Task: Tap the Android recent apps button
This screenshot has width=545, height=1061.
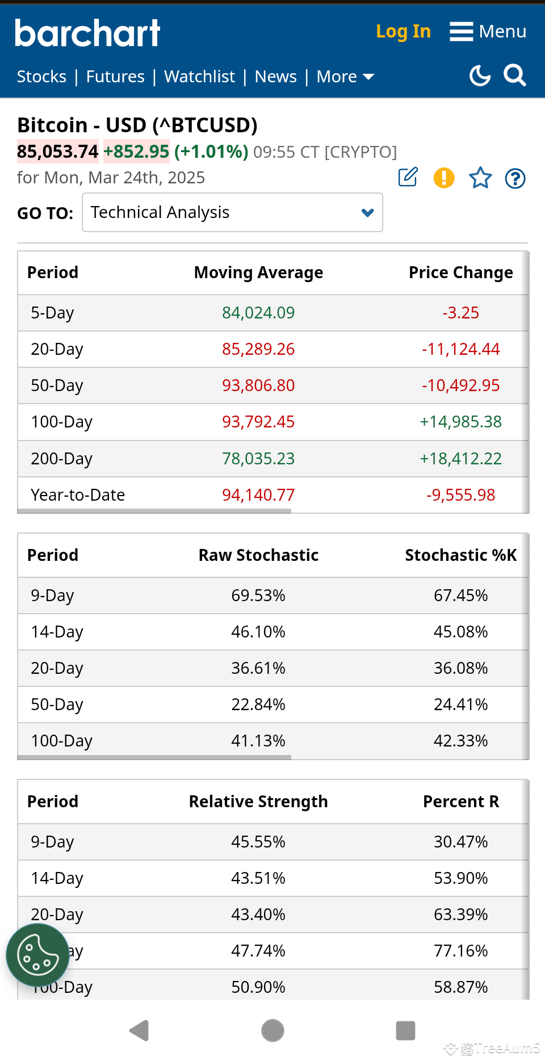Action: (405, 1030)
